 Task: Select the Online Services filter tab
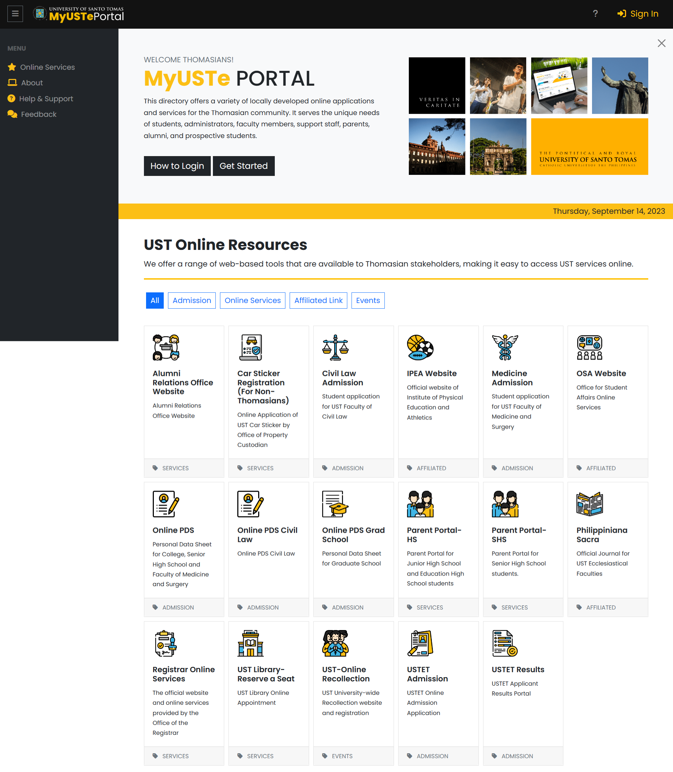(253, 300)
